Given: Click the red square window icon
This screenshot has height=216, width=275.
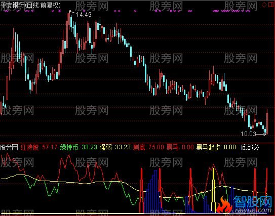Looking at the screenshot, I should (x=271, y=5).
